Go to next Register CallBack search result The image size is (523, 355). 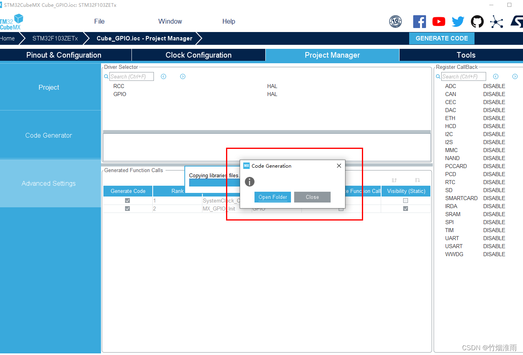(x=515, y=76)
